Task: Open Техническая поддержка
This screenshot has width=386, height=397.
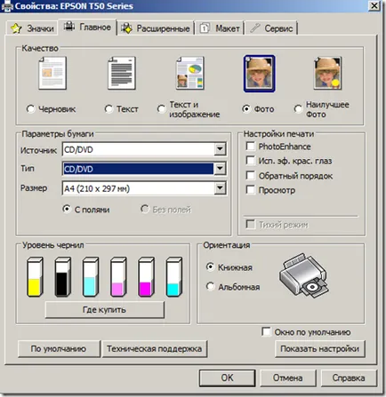Action: pos(155,349)
